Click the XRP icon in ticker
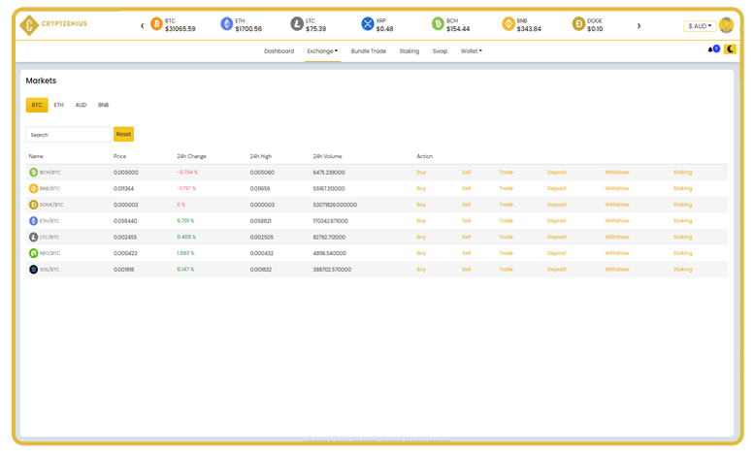 pos(368,24)
